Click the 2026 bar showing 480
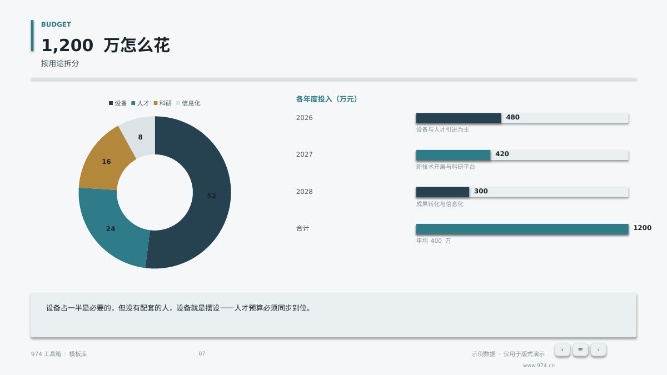The width and height of the screenshot is (667, 375). [x=459, y=118]
